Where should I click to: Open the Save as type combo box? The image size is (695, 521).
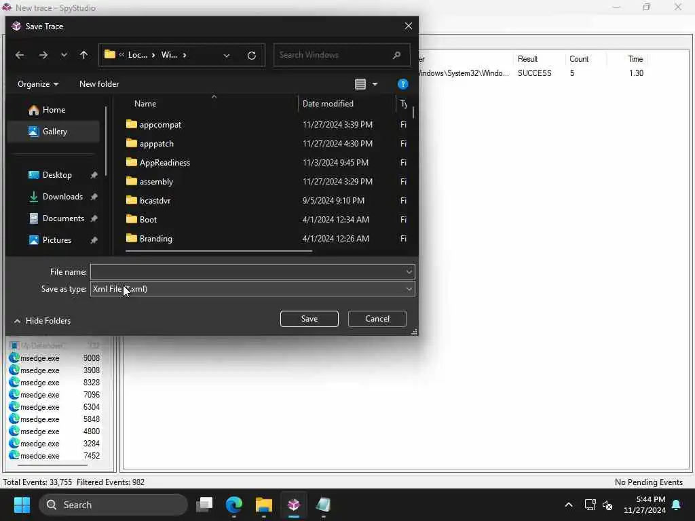[252, 289]
